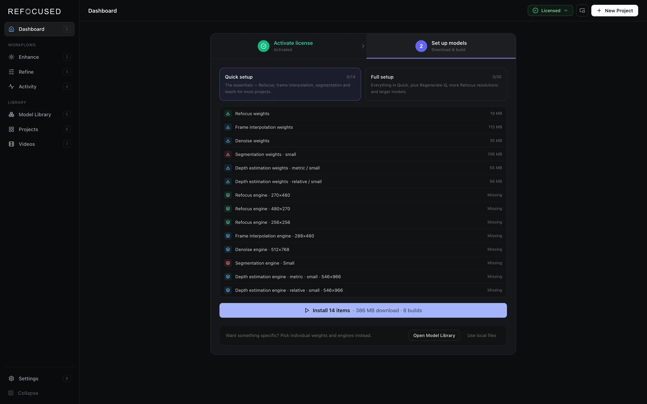This screenshot has width=647, height=404.
Task: Click the Denoise weights row label
Action: coord(252,141)
